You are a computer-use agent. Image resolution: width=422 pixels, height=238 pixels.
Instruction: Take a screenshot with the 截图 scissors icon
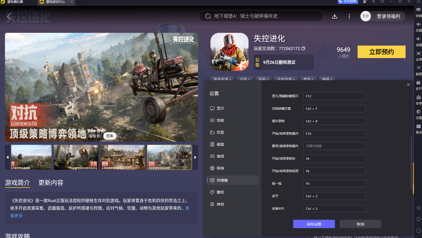[x=418, y=68]
